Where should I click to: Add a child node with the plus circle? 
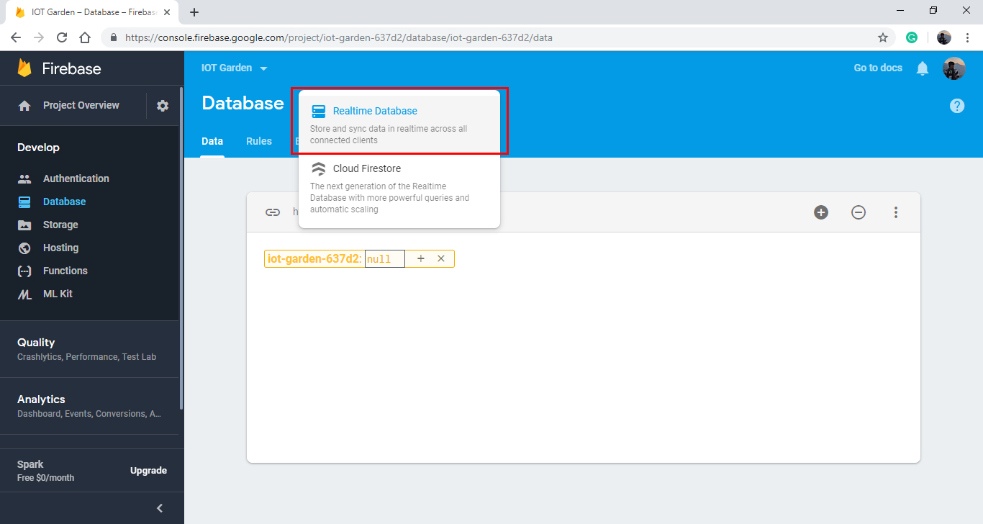click(820, 212)
